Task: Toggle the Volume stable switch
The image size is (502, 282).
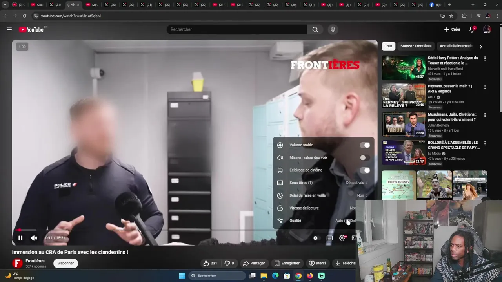Action: tap(365, 145)
